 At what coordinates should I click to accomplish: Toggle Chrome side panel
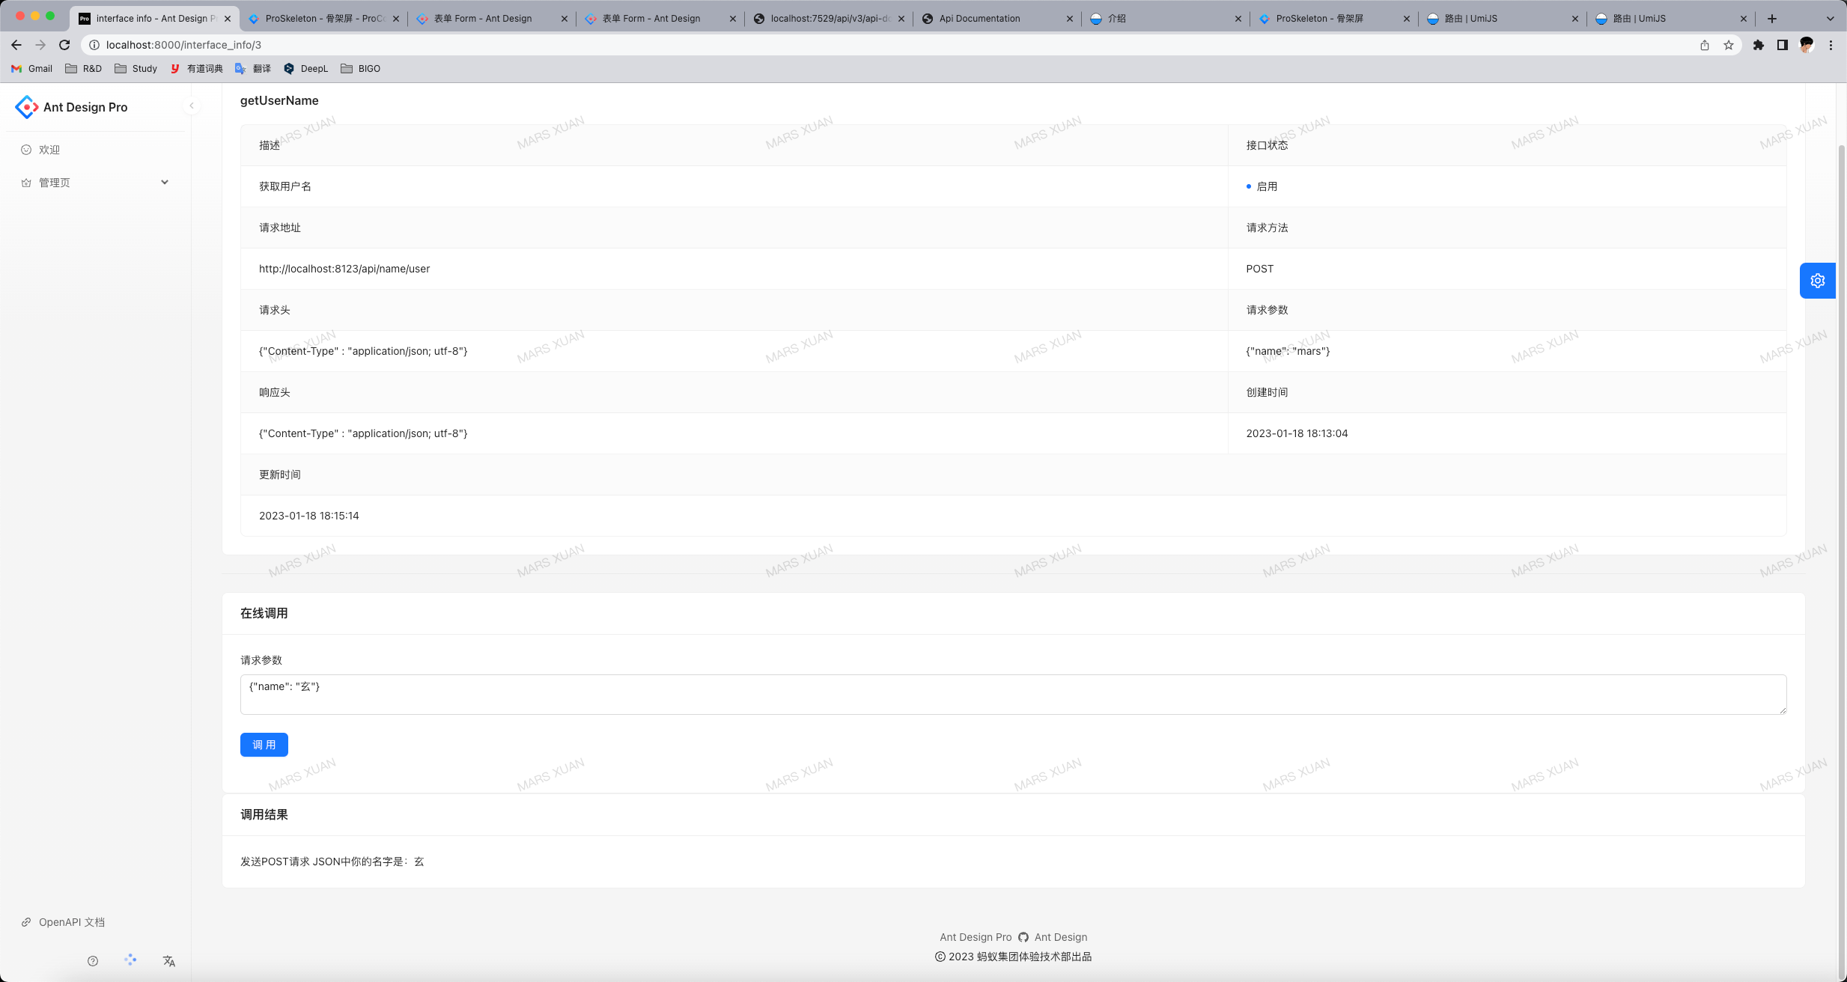[x=1783, y=45]
